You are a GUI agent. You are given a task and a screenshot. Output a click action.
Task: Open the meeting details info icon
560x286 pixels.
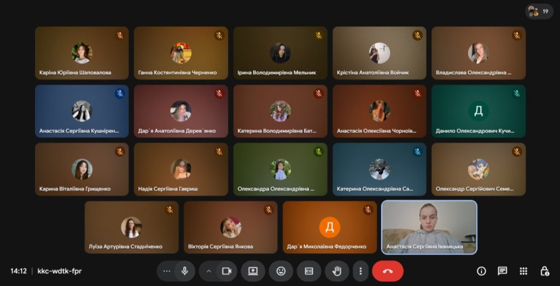[481, 271]
